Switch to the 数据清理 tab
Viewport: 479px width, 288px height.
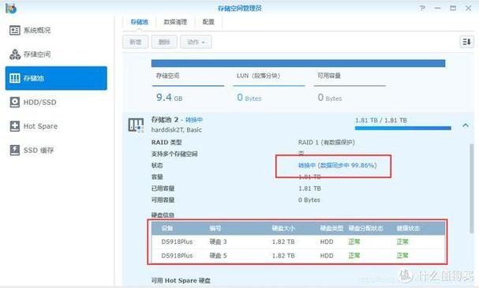point(175,22)
